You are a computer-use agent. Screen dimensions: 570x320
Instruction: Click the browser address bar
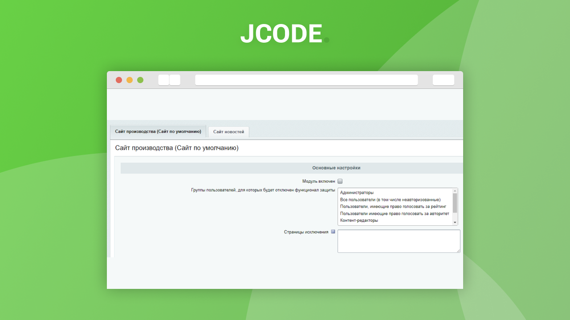coord(306,80)
